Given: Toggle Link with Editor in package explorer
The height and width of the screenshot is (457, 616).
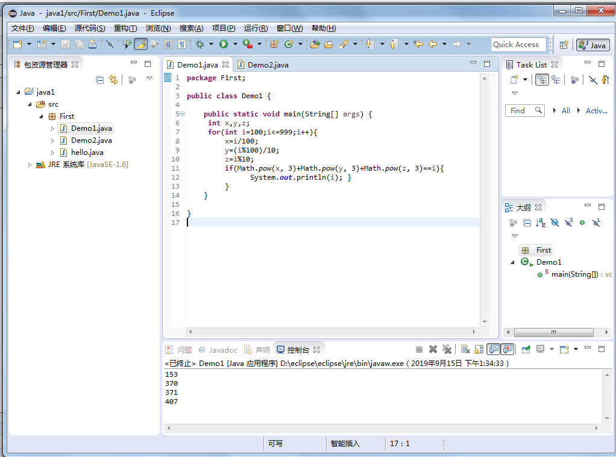Looking at the screenshot, I should point(113,80).
